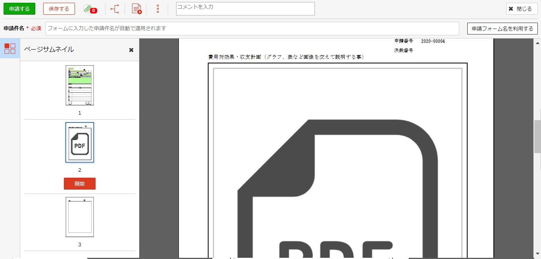This screenshot has height=259, width=541.
Task: Select the page 1 thumbnail
Action: click(80, 85)
